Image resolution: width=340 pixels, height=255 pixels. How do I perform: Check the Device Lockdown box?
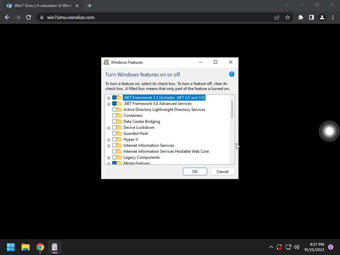pos(114,127)
